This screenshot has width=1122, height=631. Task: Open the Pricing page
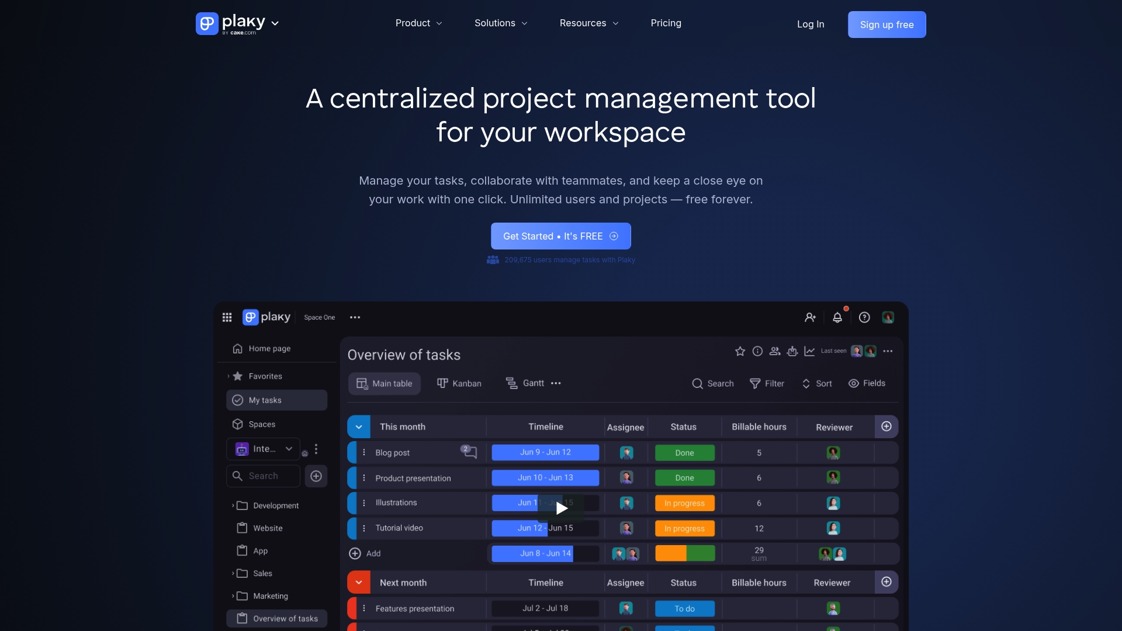[x=666, y=23]
